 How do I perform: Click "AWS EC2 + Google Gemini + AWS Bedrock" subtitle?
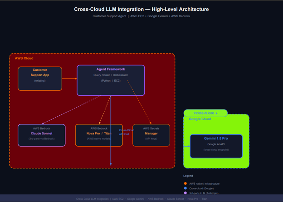click(x=160, y=16)
